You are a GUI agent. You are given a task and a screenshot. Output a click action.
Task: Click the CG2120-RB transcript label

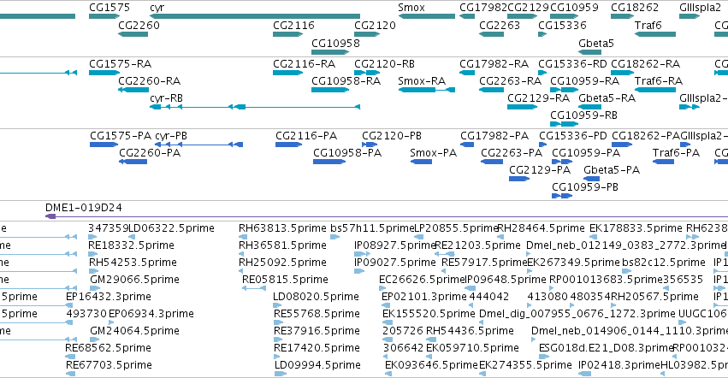(384, 63)
